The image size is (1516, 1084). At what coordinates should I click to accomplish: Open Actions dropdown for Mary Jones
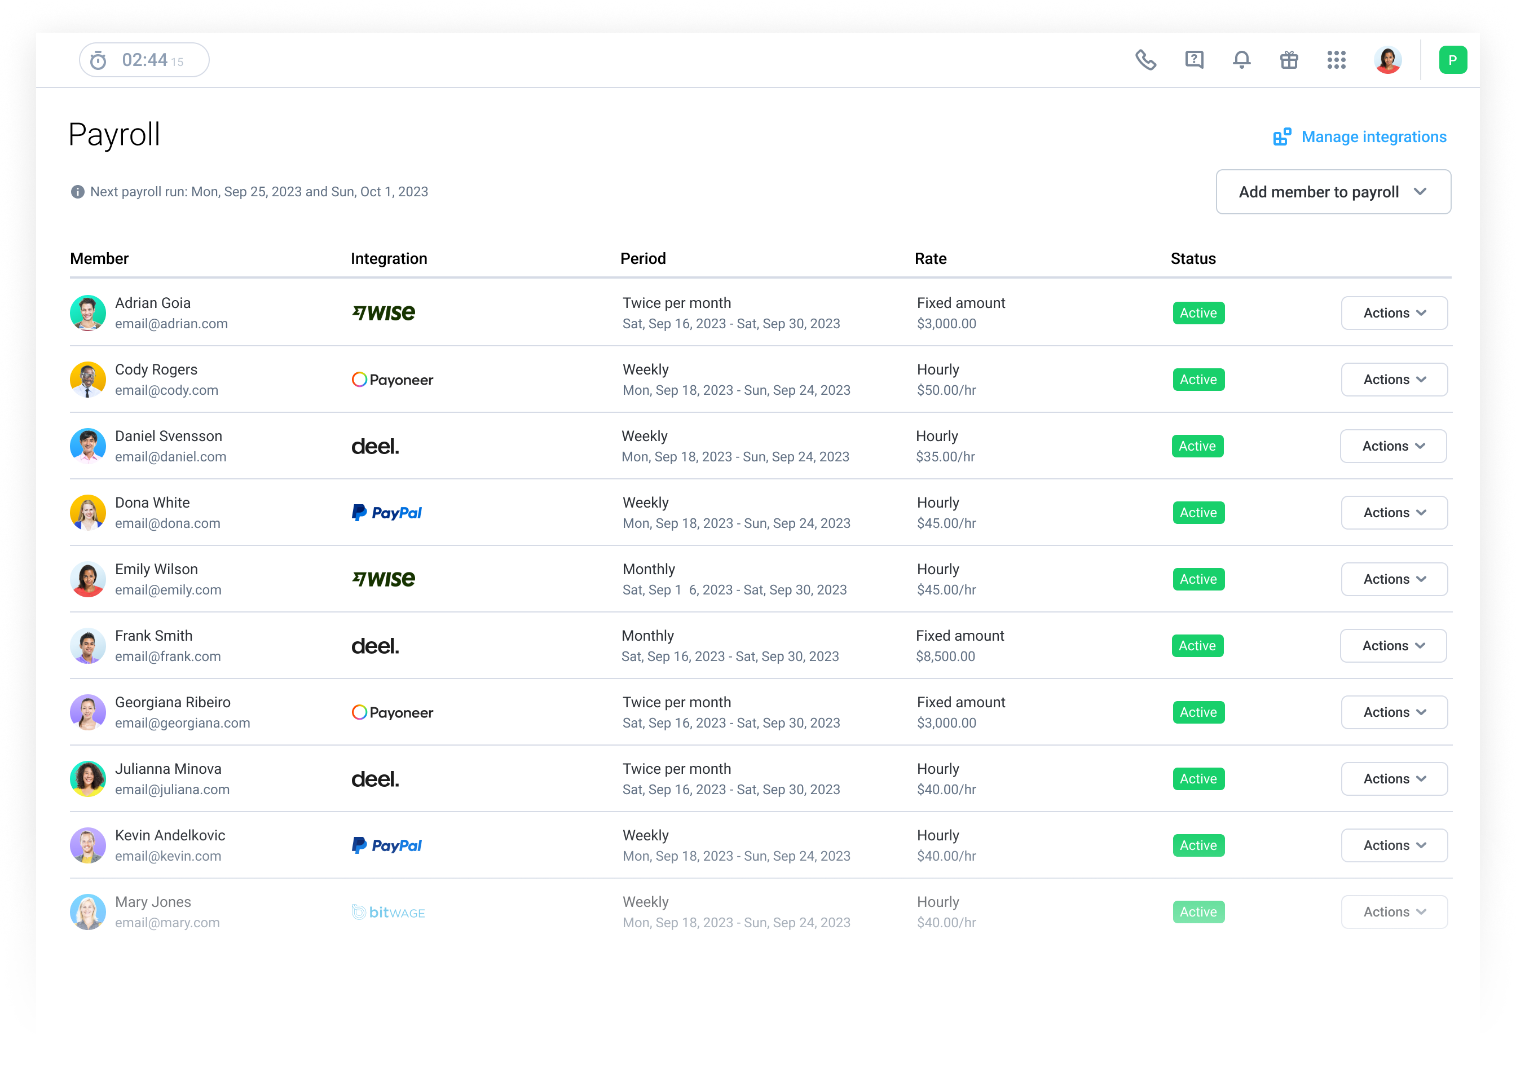point(1394,912)
